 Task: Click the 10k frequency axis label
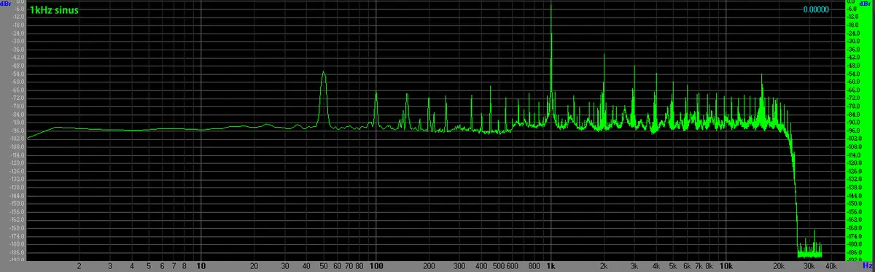pyautogui.click(x=727, y=266)
